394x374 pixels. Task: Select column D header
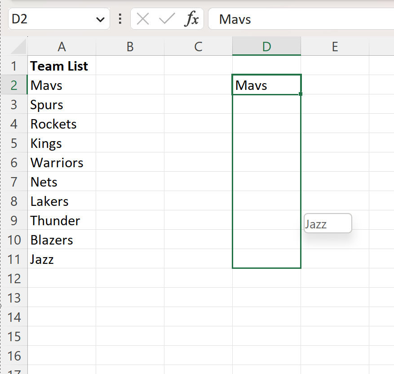pyautogui.click(x=266, y=46)
